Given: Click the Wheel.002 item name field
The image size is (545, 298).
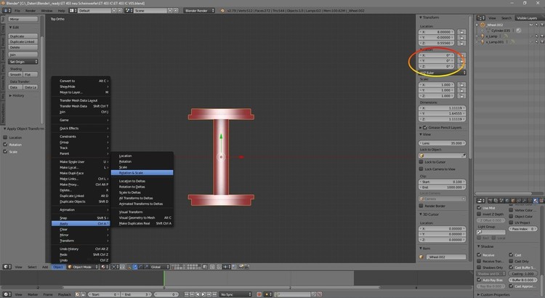Looking at the screenshot, I should [446, 257].
